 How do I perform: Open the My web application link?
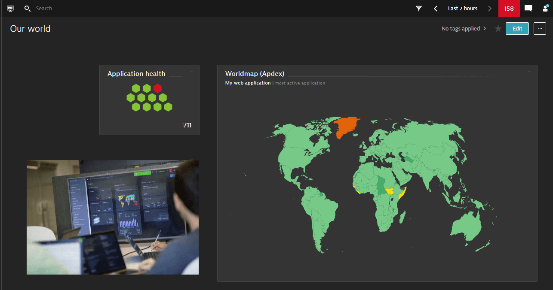click(x=248, y=83)
